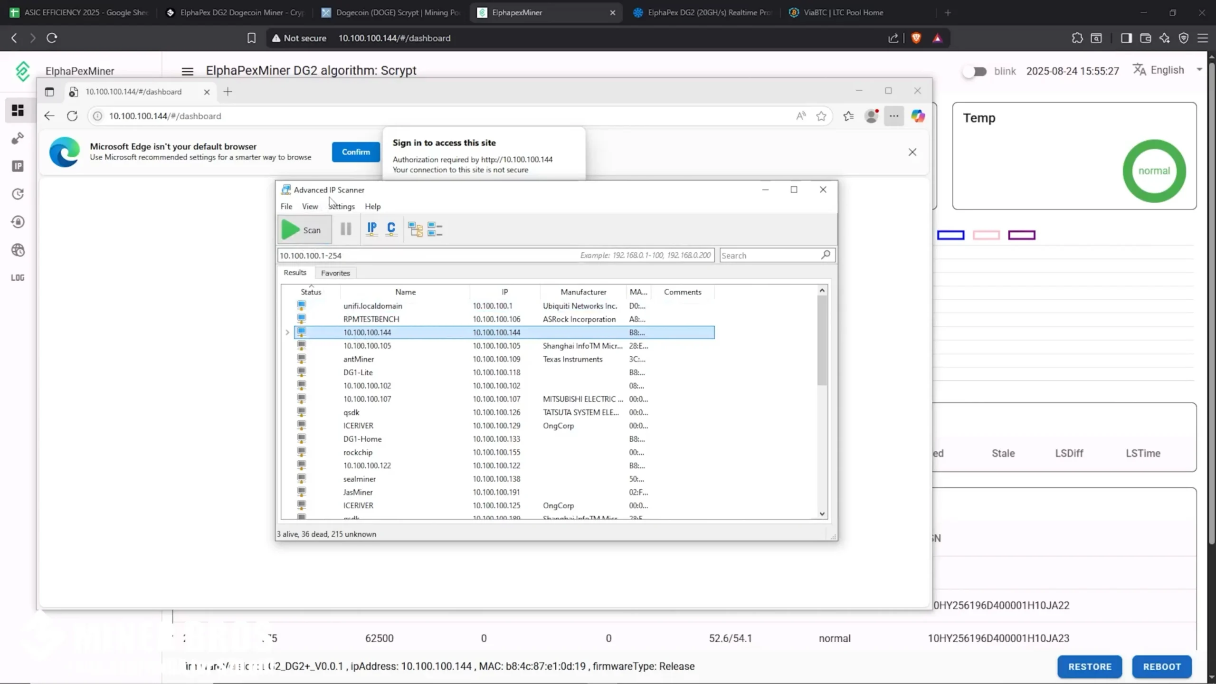Select the mining shovel icon in the sidebar
The width and height of the screenshot is (1216, 684).
tap(18, 138)
